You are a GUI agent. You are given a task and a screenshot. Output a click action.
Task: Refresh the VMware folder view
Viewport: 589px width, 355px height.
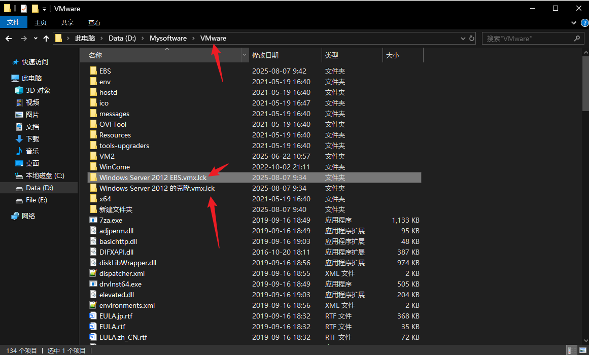472,39
